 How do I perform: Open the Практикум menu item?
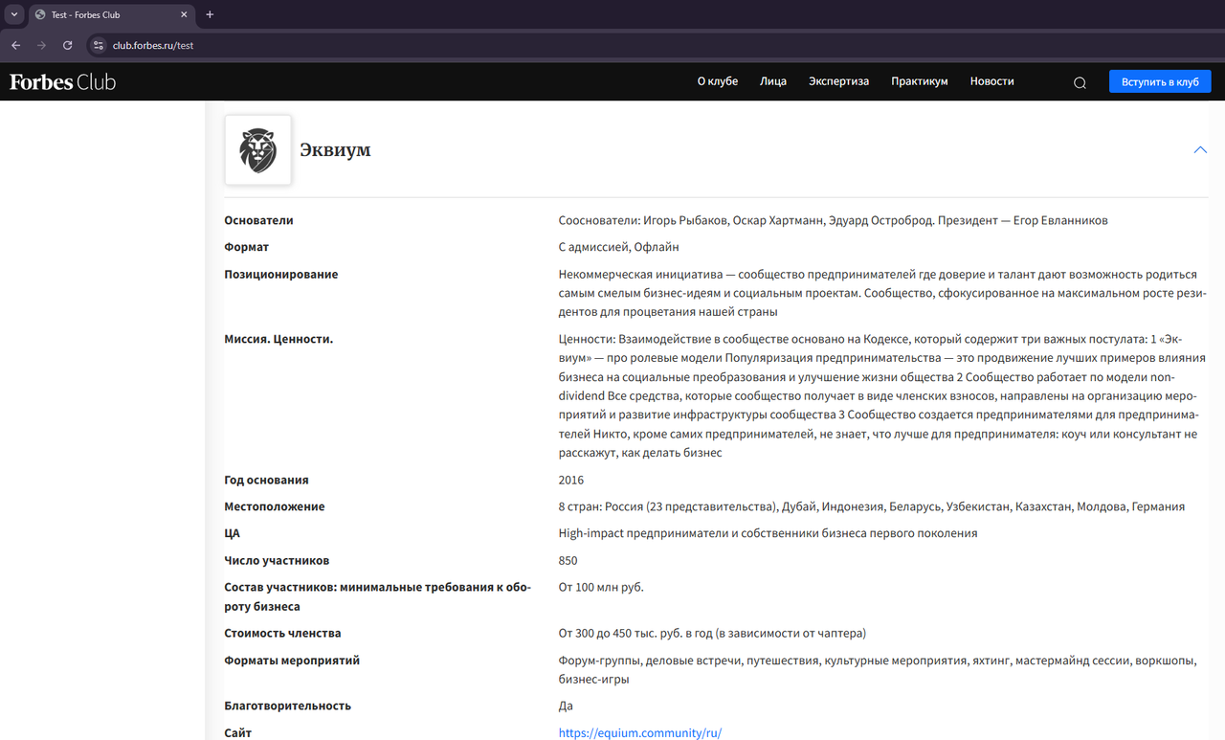pos(919,81)
